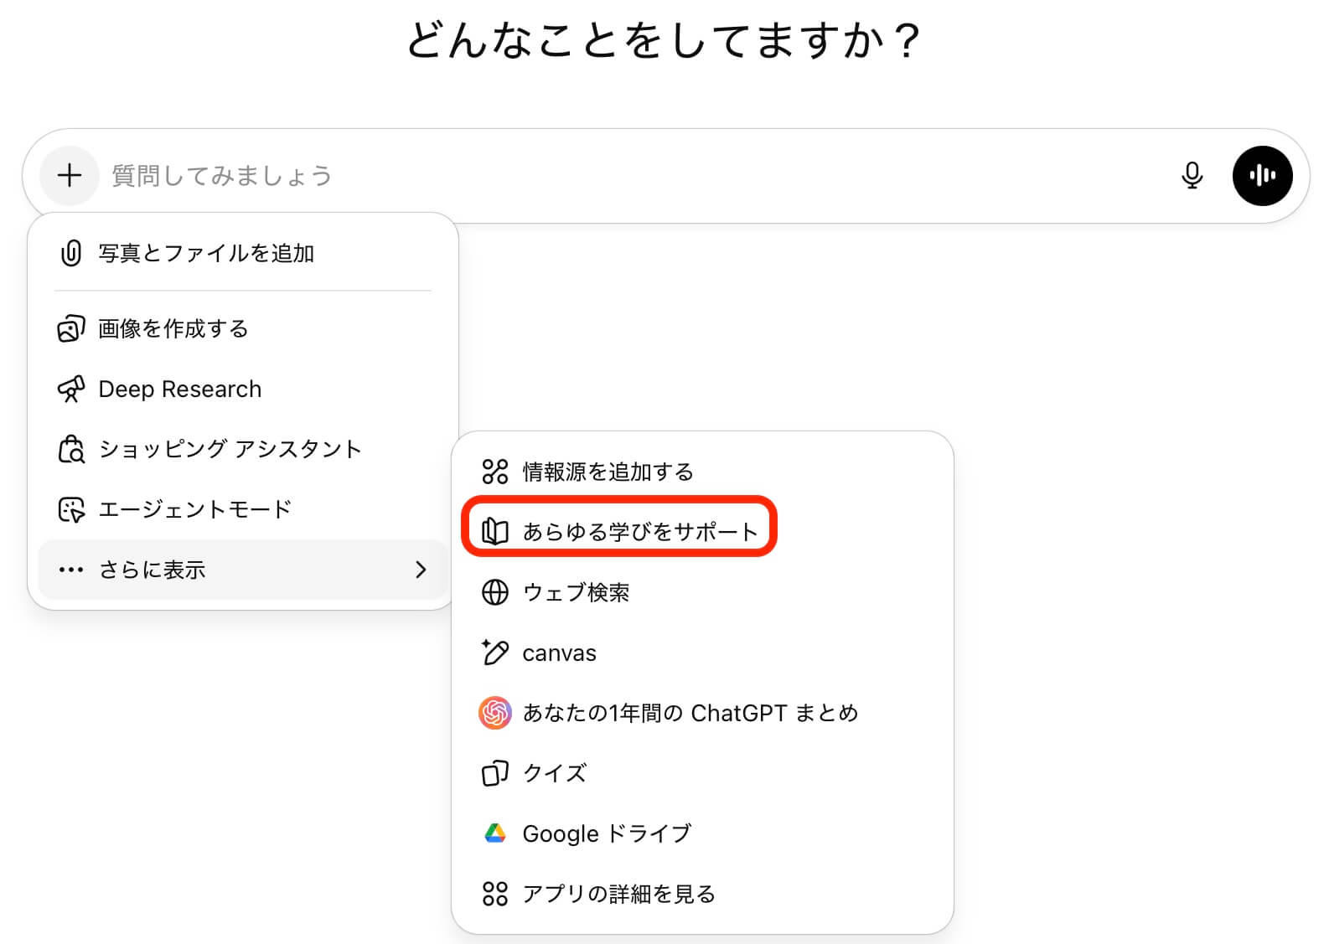The image size is (1324, 944).
Task: Expand the さらに表示 submenu chevron
Action: click(421, 570)
